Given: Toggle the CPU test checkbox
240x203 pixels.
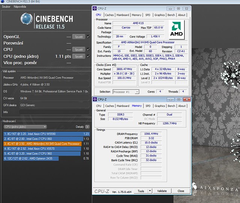Looking at the screenshot, I should pyautogui.click(x=88, y=49).
